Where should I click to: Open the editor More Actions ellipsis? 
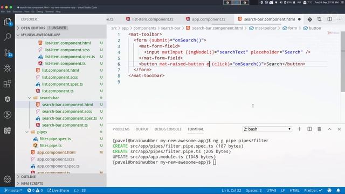tap(339, 19)
